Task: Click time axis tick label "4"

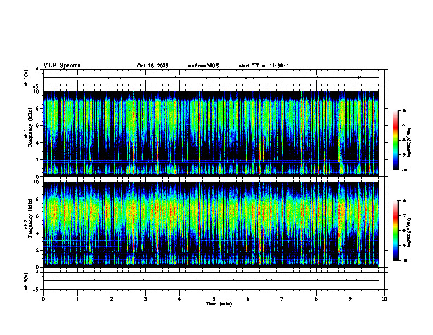Action: [180, 299]
